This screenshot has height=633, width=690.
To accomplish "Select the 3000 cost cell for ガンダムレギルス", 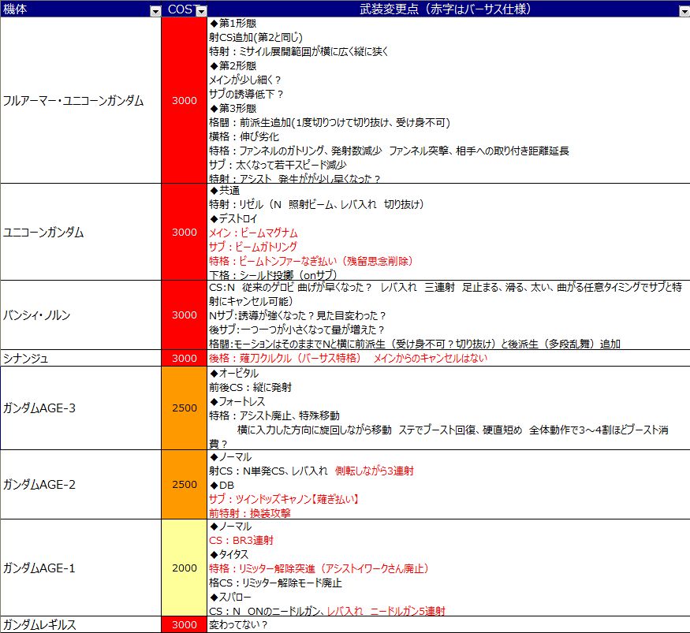I will coord(185,624).
